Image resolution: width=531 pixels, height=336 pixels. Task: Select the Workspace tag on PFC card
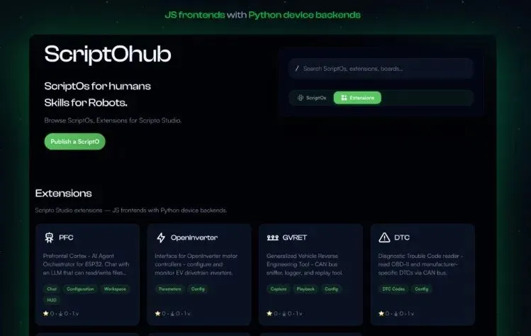(x=115, y=289)
